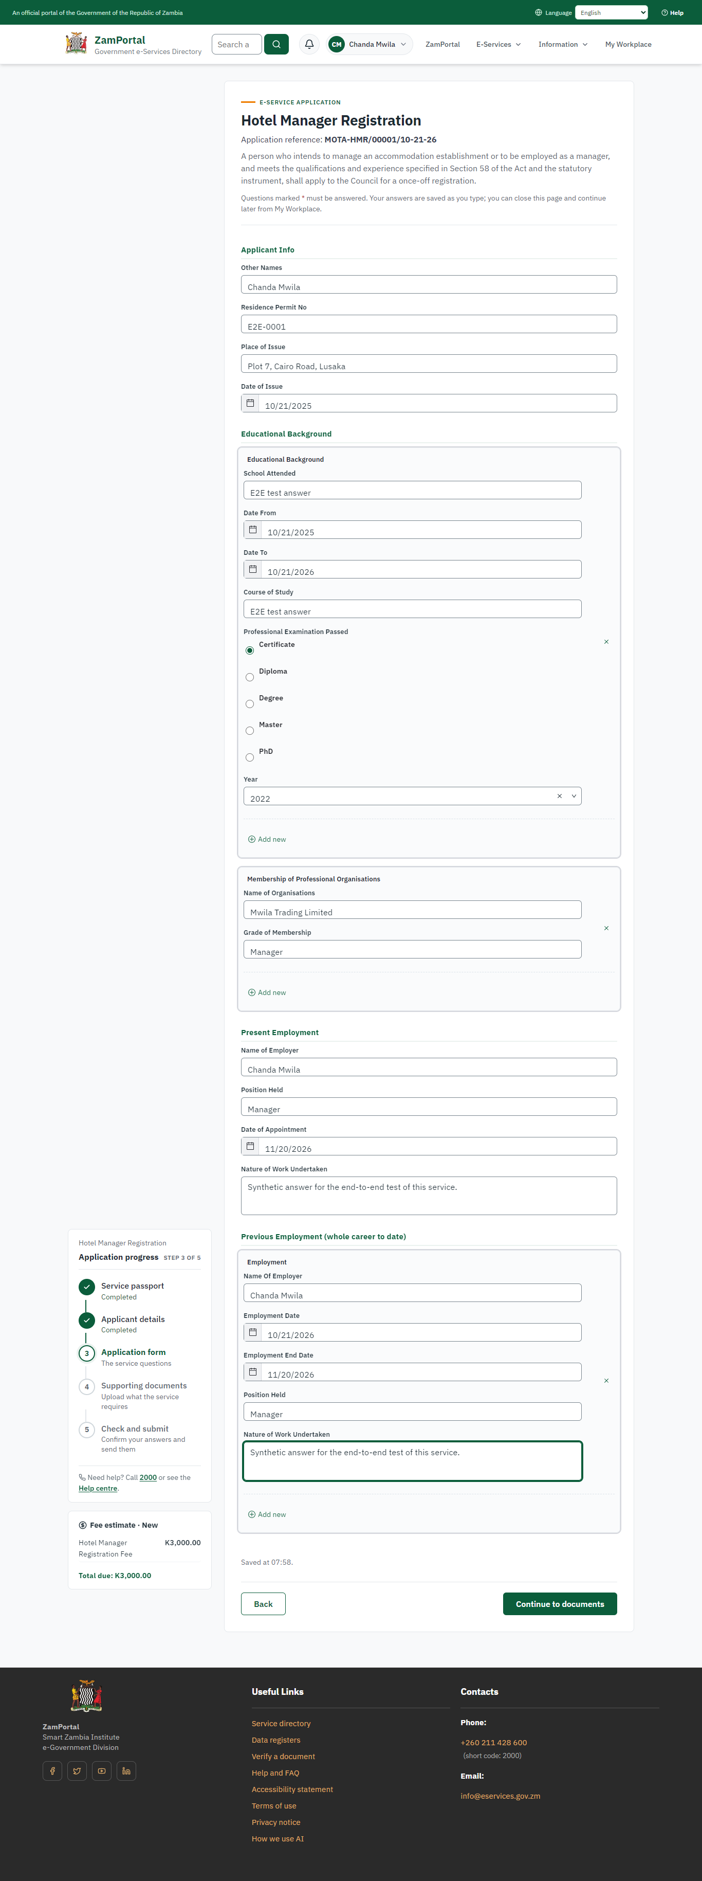Click Continue to documents button

pyautogui.click(x=560, y=1603)
